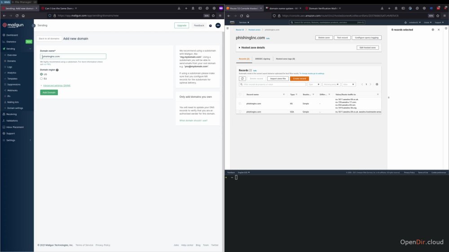The image size is (449, 252).
Task: Open Receiving section in Mailgun sidebar
Action: pos(12,114)
